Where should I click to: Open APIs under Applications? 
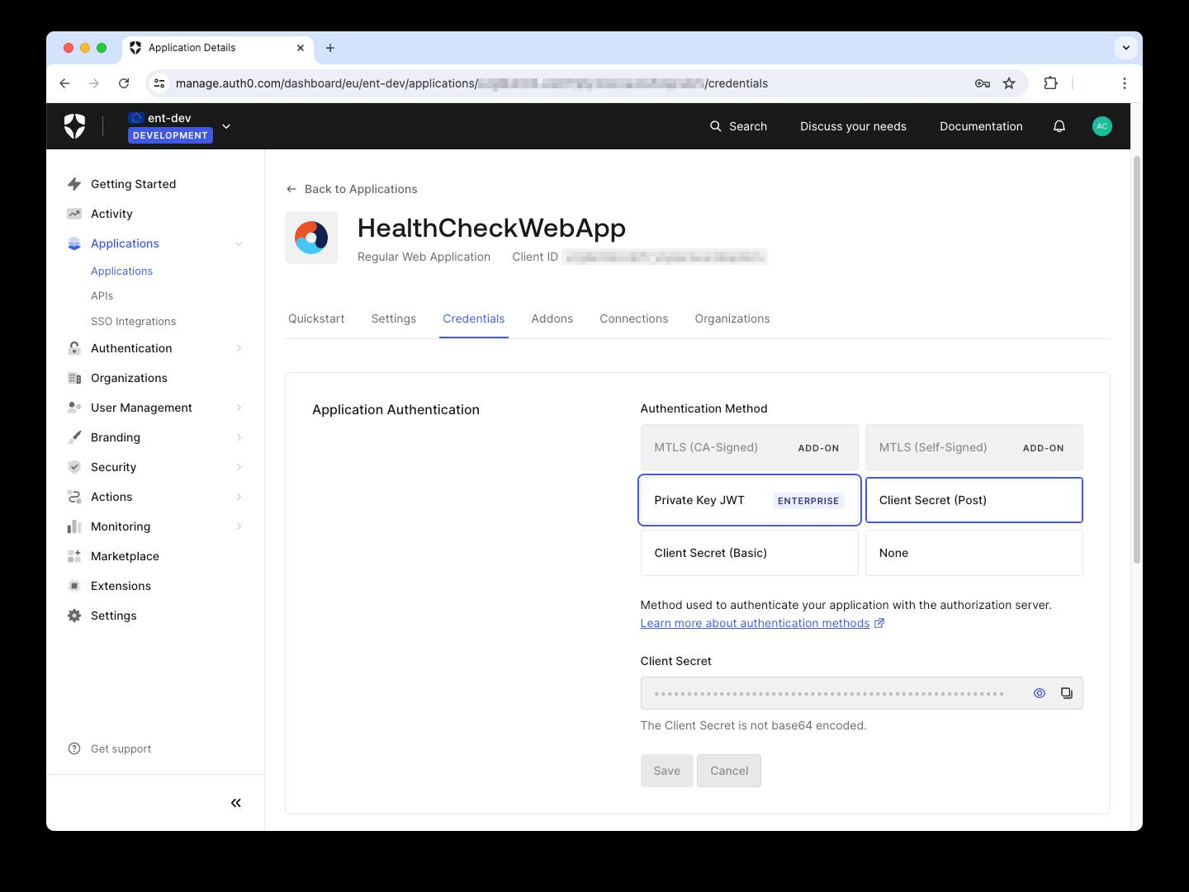[102, 295]
